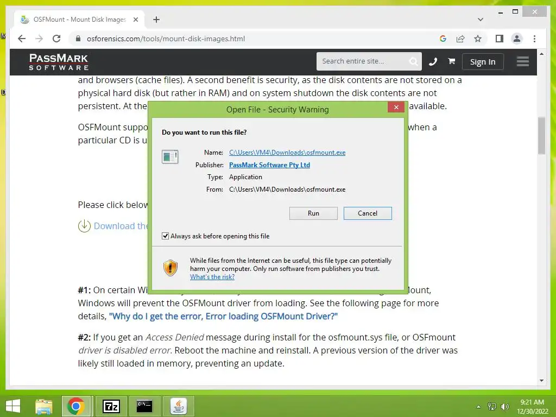Click the PassMark Software logo
556x417 pixels.
pyautogui.click(x=59, y=62)
